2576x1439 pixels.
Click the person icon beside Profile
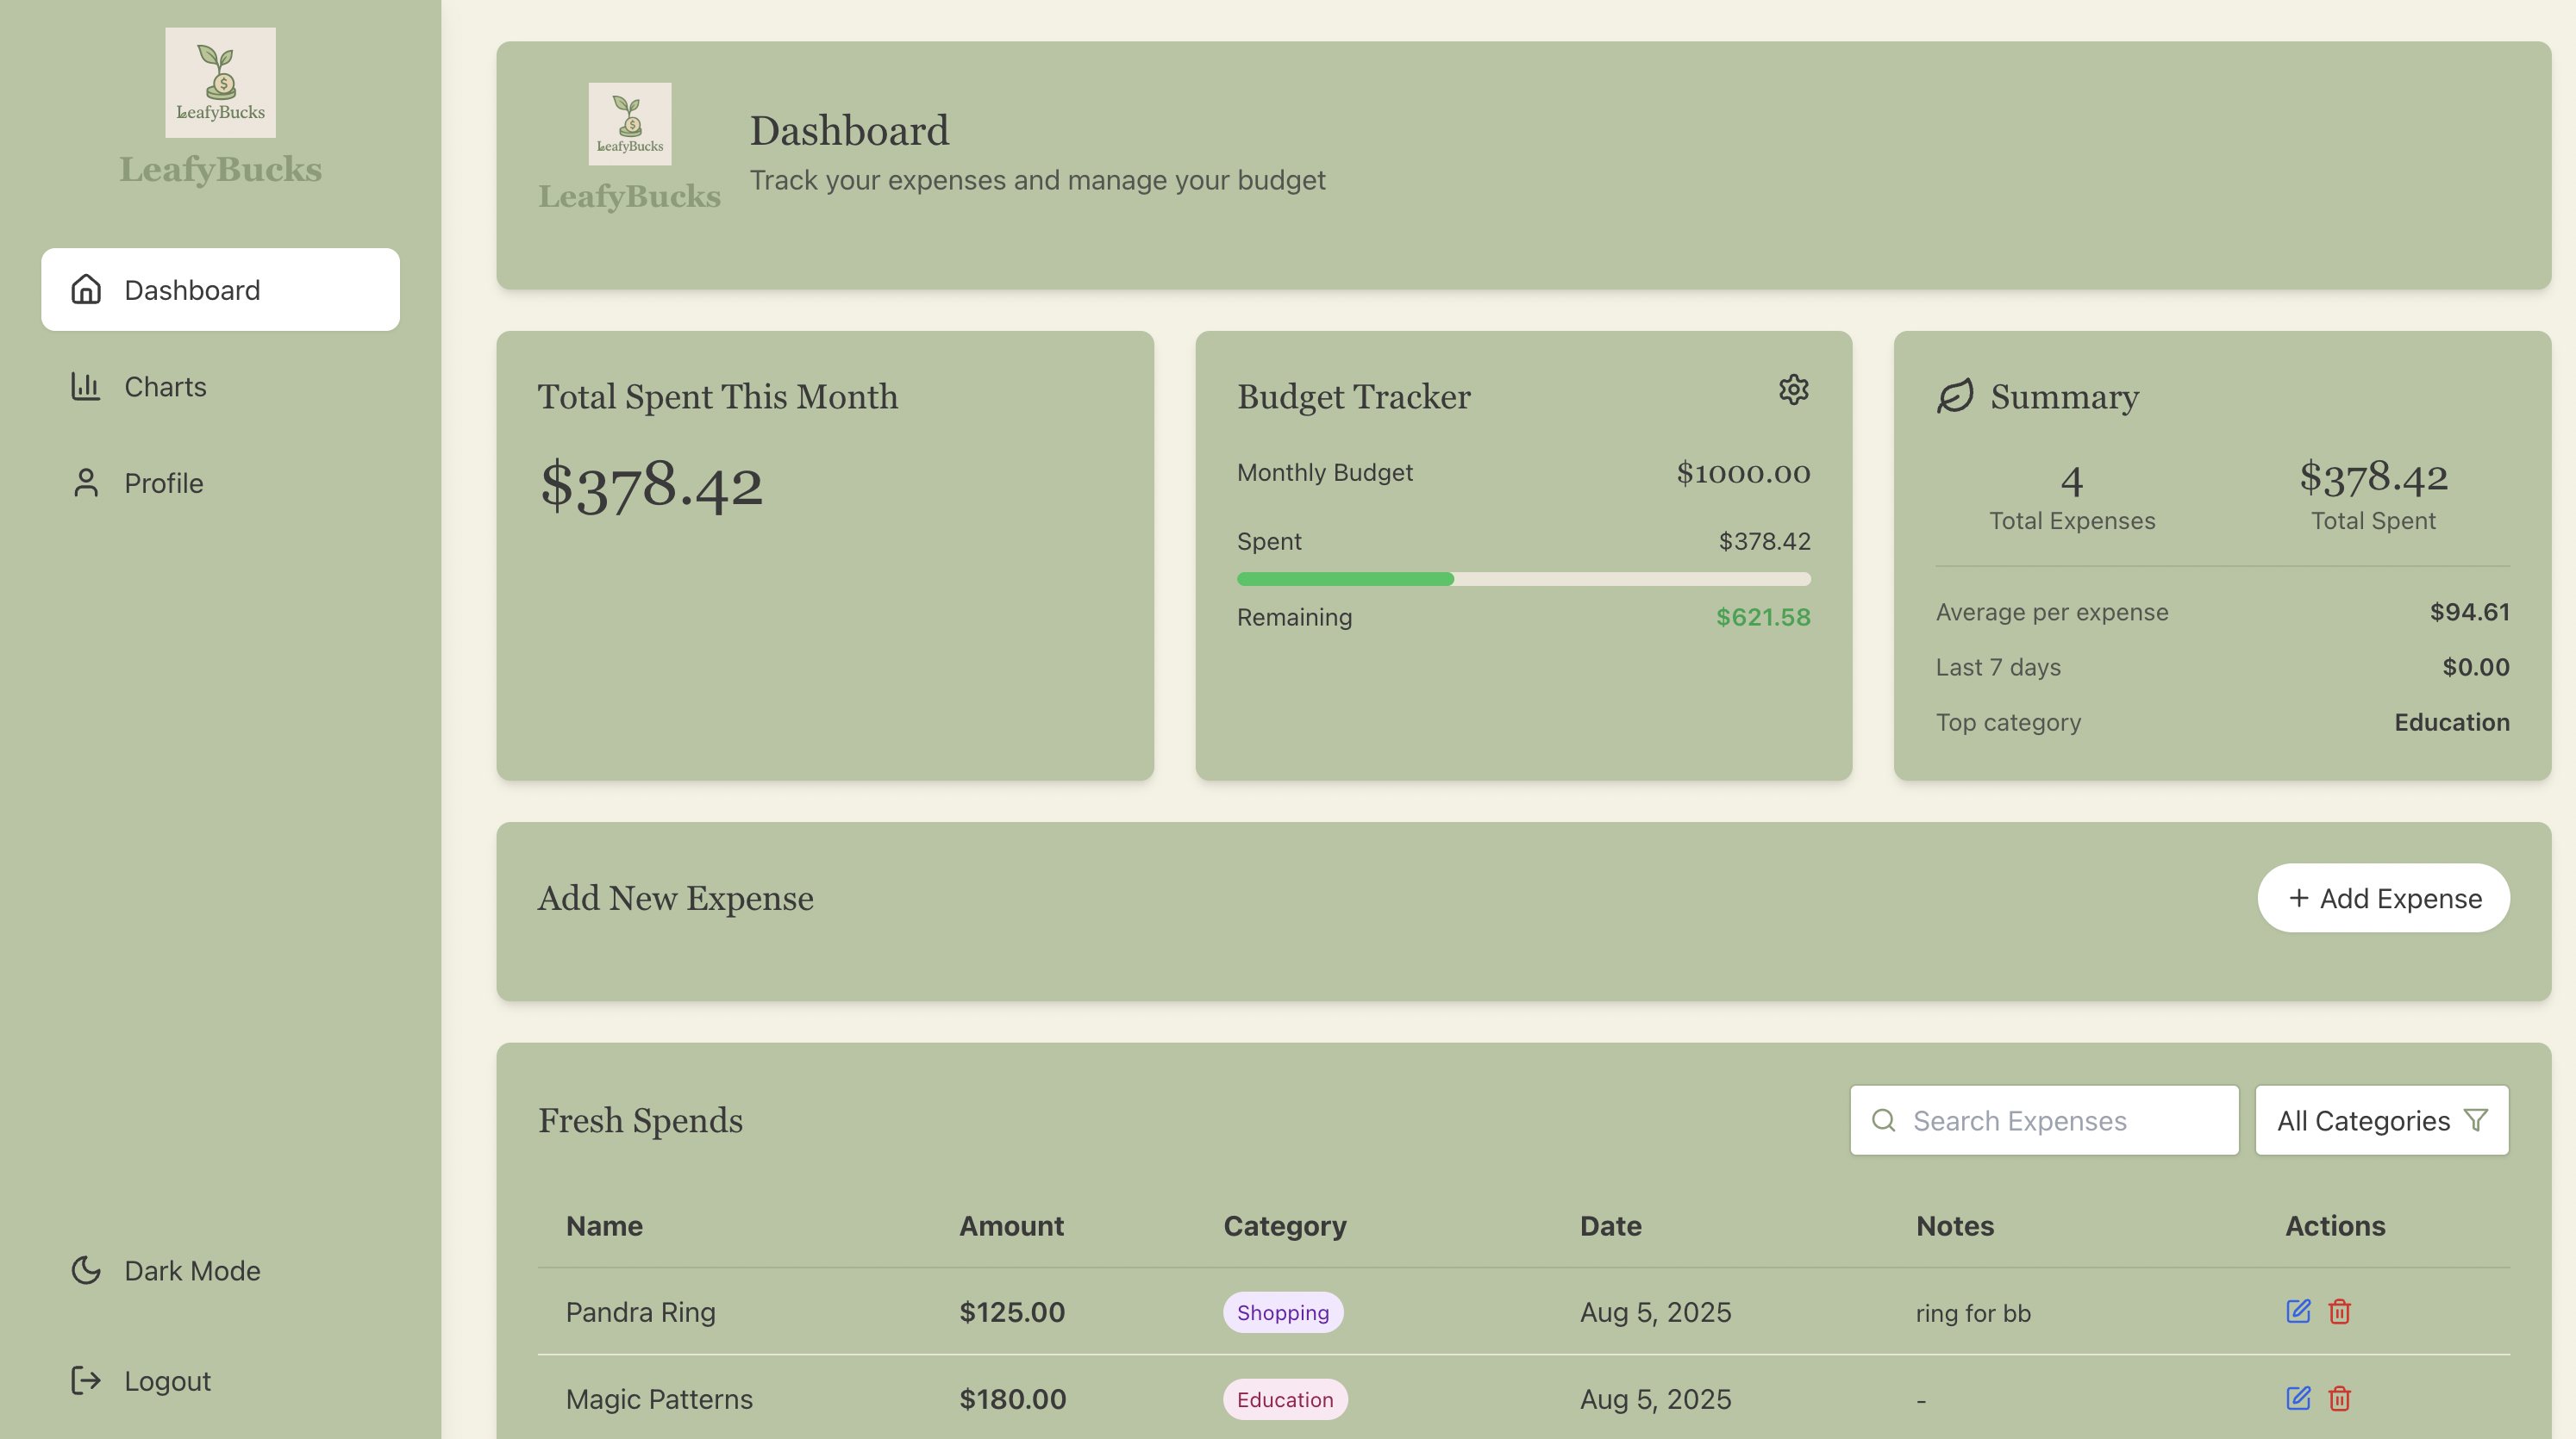[x=85, y=483]
